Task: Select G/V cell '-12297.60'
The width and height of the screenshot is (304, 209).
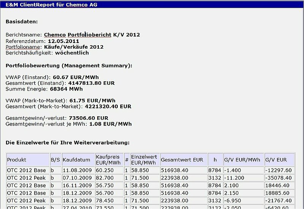Action: (279, 170)
